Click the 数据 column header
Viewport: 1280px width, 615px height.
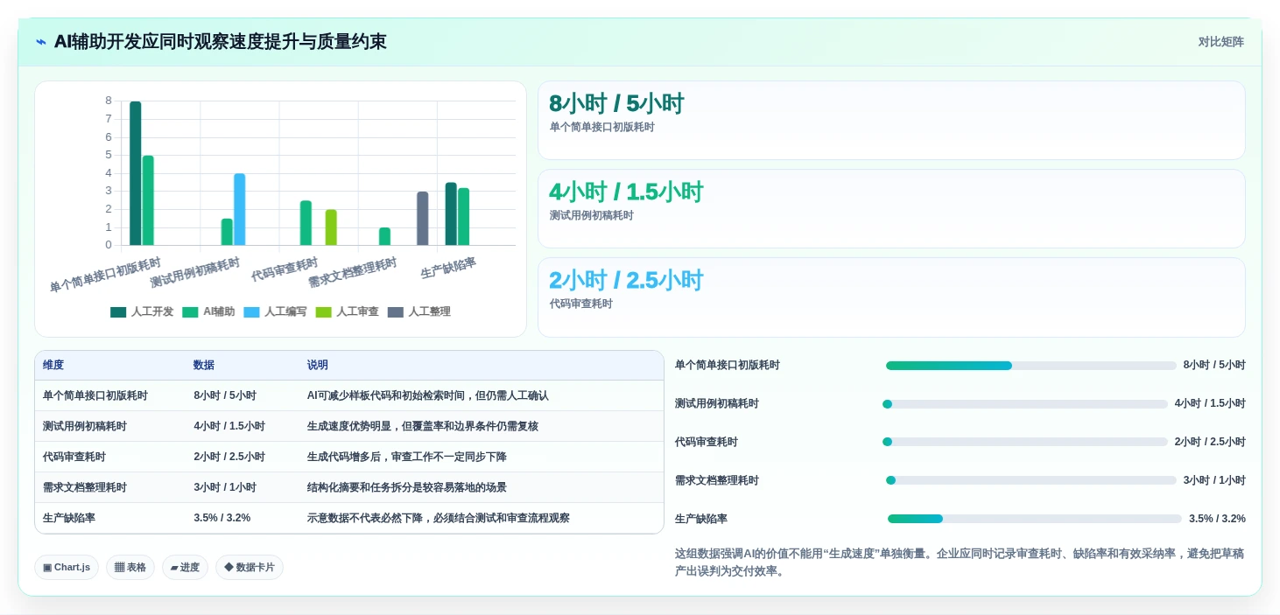(204, 365)
